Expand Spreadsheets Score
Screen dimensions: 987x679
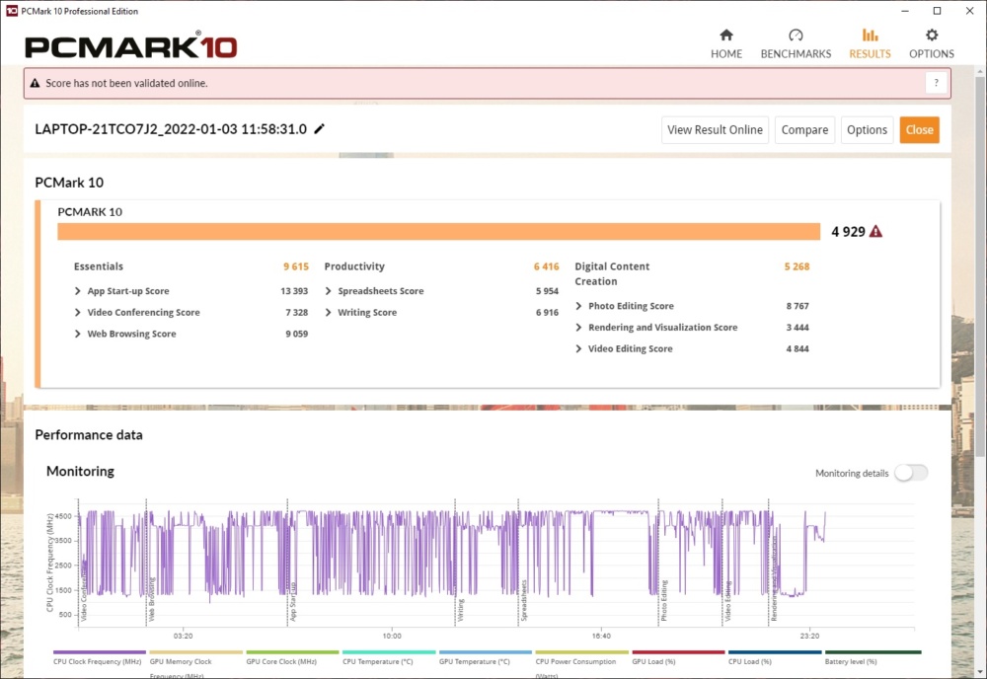click(328, 291)
